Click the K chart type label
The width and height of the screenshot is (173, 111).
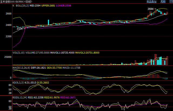point(14,5)
